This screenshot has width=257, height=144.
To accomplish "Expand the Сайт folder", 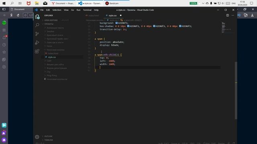I will [49, 61].
